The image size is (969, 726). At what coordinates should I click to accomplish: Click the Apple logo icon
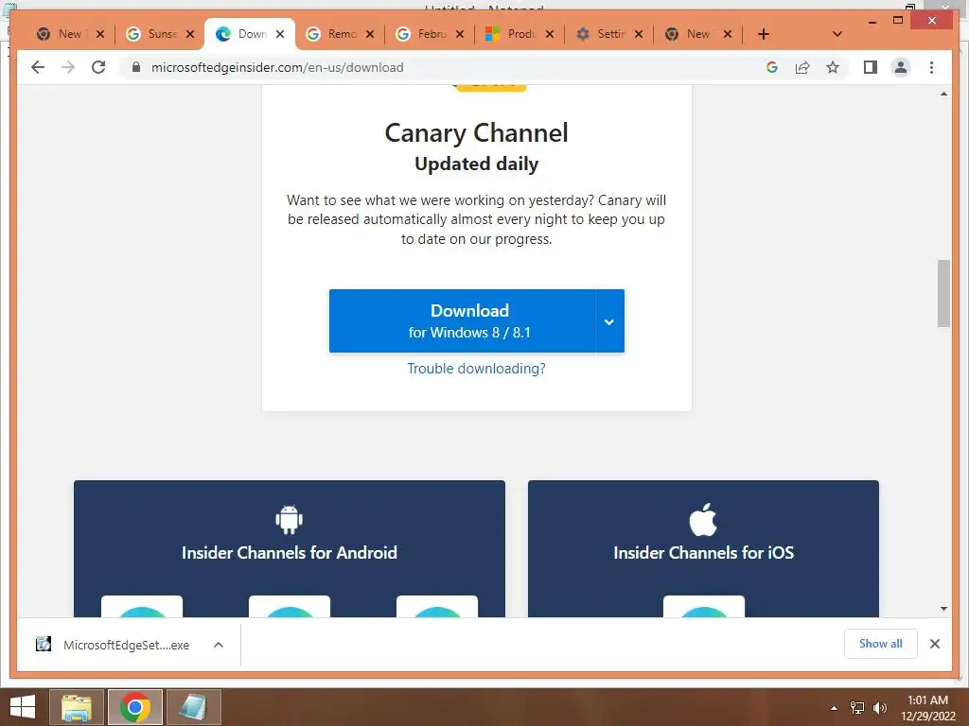click(x=703, y=519)
